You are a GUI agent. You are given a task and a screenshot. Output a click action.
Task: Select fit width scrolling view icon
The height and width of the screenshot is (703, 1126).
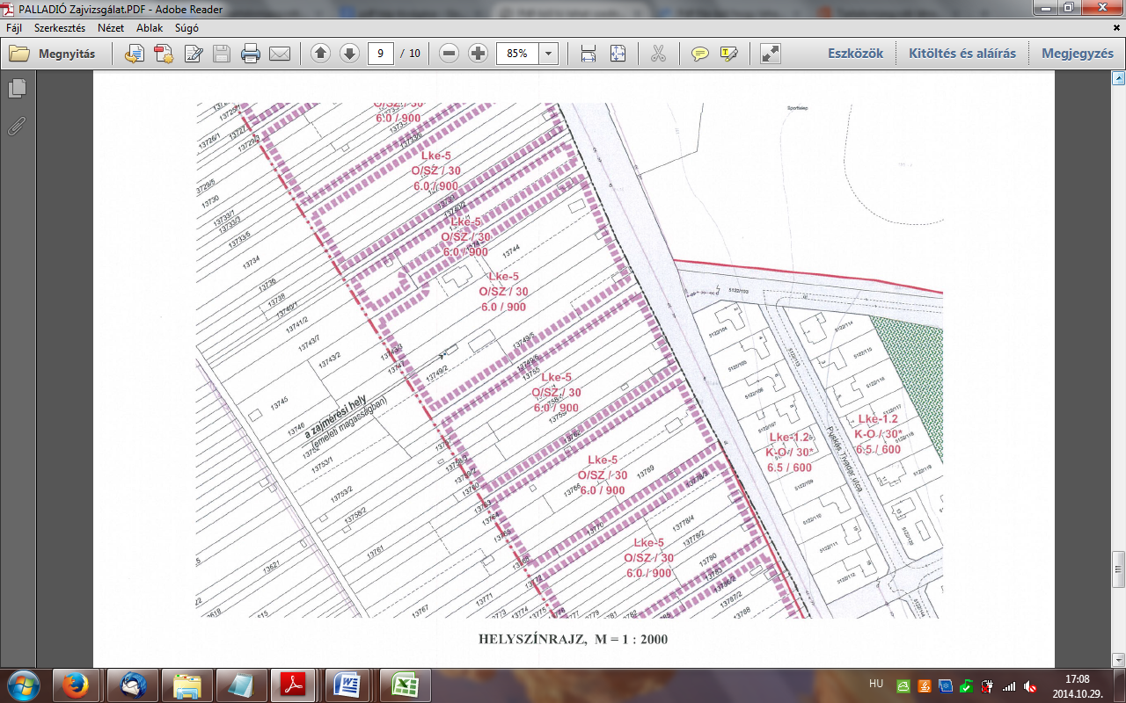[589, 54]
